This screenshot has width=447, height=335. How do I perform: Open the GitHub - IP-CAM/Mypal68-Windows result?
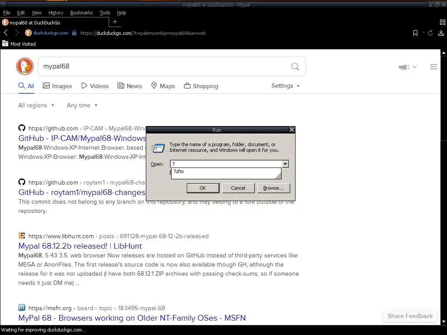82,138
